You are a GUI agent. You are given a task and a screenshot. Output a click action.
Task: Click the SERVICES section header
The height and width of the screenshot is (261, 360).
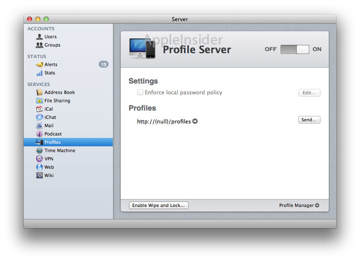pyautogui.click(x=39, y=84)
